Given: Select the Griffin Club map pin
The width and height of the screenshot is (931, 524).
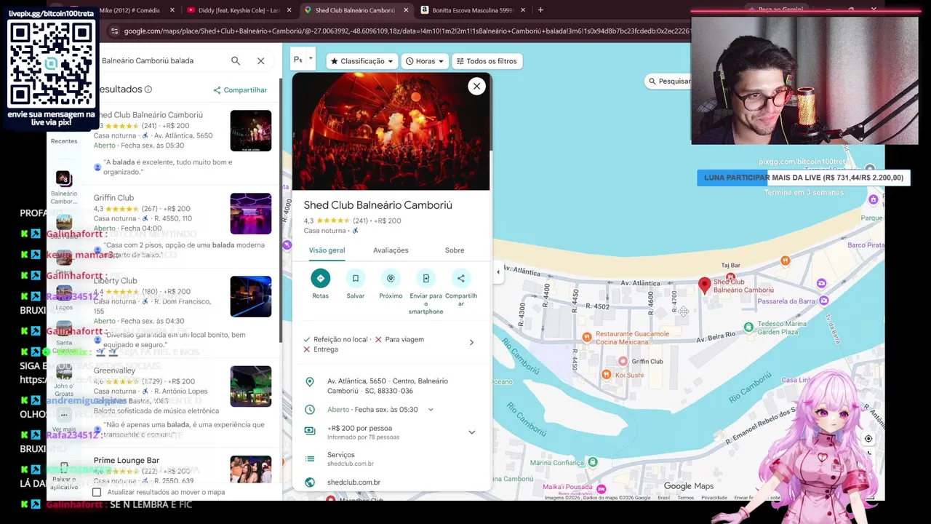Looking at the screenshot, I should pyautogui.click(x=623, y=361).
